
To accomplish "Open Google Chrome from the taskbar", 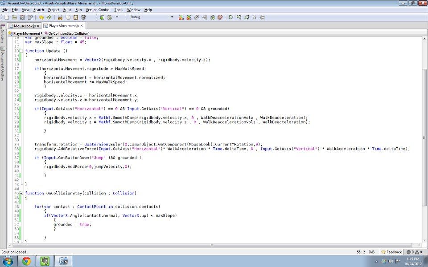I will point(26,261).
